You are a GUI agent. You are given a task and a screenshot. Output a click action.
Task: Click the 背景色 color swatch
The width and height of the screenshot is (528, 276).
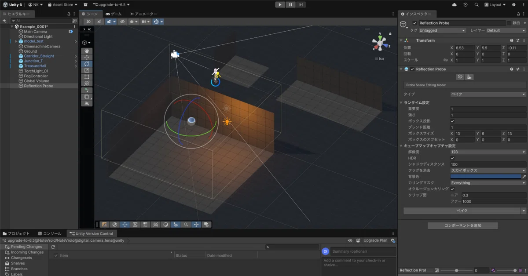[x=485, y=177]
